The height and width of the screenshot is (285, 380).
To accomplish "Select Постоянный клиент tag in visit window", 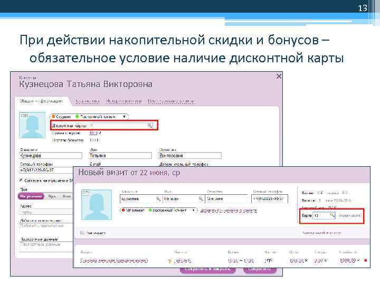I will point(167,211).
